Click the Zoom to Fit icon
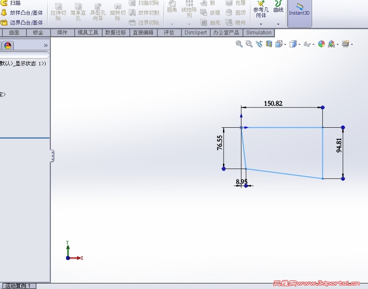 pos(239,44)
